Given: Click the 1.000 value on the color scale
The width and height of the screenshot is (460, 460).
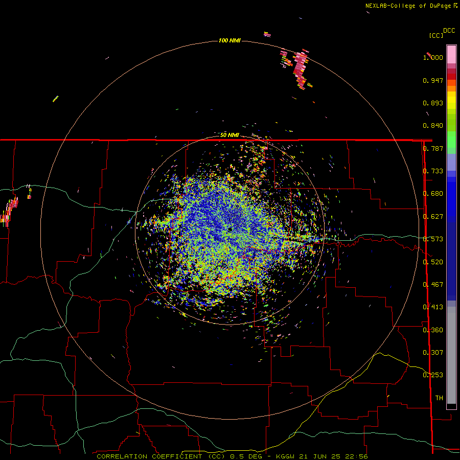Looking at the screenshot, I should click(x=433, y=57).
